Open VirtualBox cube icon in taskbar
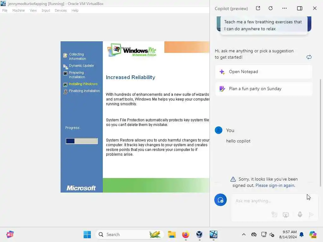 [199, 234]
